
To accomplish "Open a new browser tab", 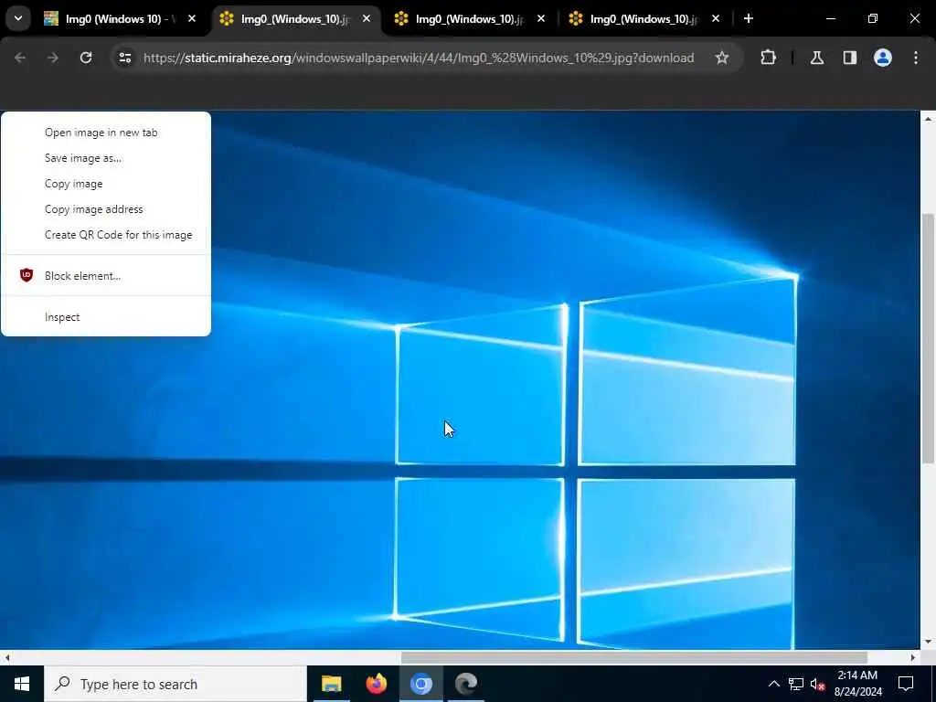I will pos(749,18).
